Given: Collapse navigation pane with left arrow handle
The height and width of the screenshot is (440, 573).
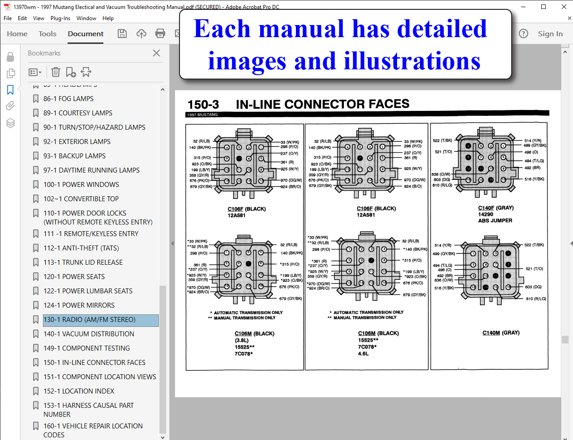Looking at the screenshot, I should tap(172, 244).
